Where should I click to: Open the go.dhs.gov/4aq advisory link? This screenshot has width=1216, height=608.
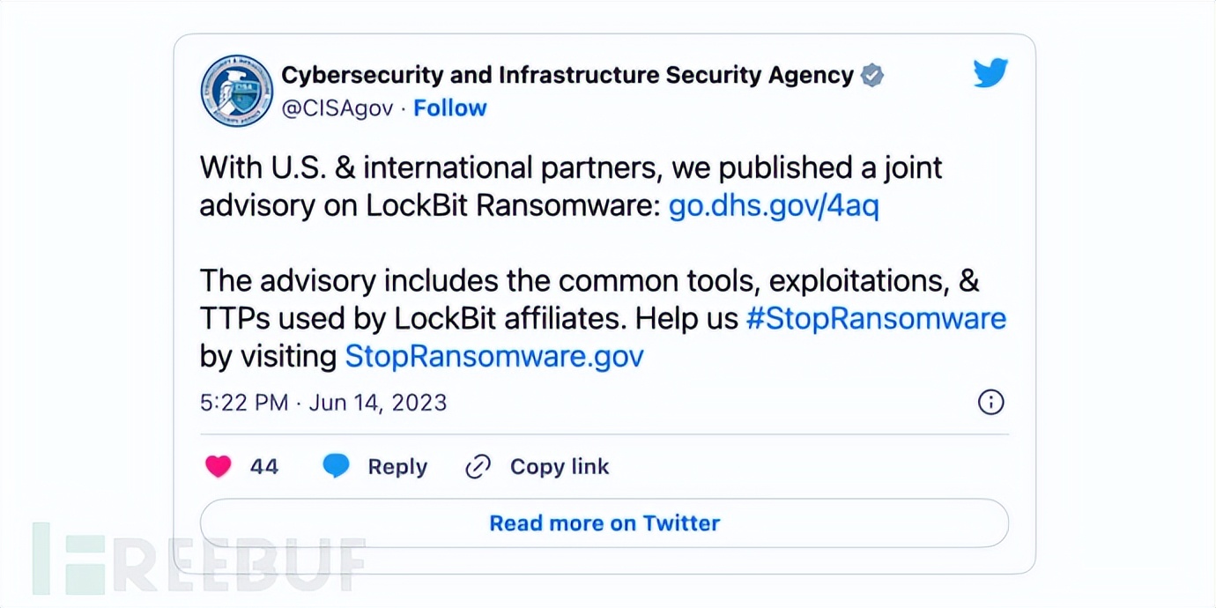click(773, 205)
